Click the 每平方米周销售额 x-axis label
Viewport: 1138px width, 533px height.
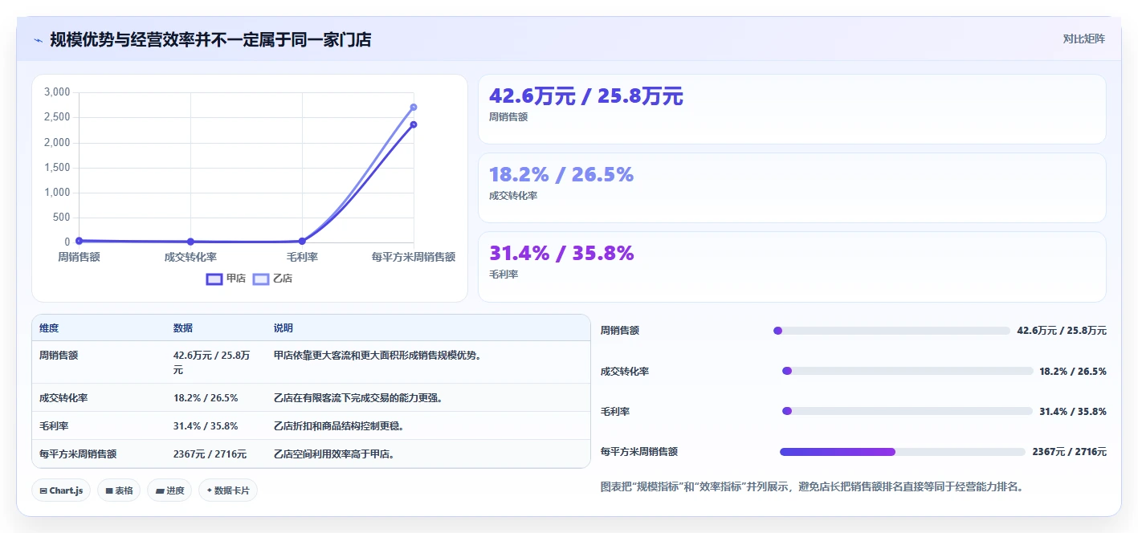tap(414, 257)
